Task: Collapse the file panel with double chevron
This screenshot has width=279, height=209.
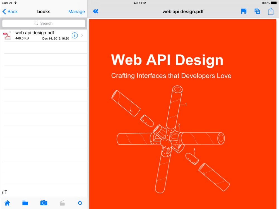Action: click(96, 11)
